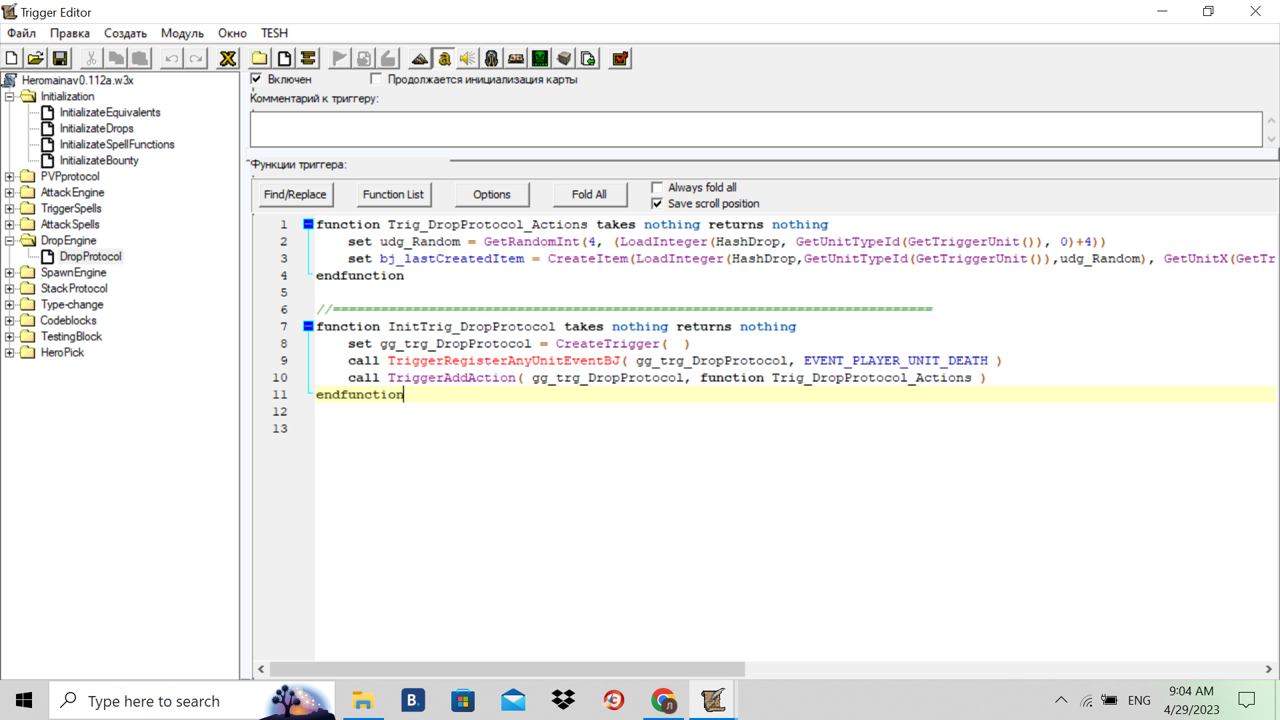Open the Sound Editor speaker icon
Viewport: 1280px width, 720px height.
click(x=468, y=59)
